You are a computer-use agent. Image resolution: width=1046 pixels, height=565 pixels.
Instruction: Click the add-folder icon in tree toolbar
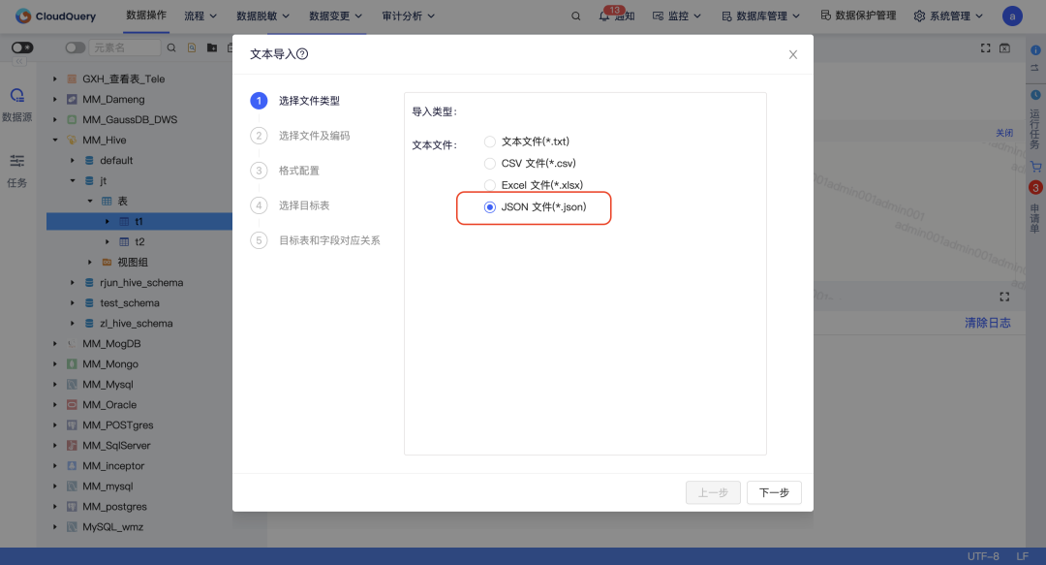(x=212, y=47)
